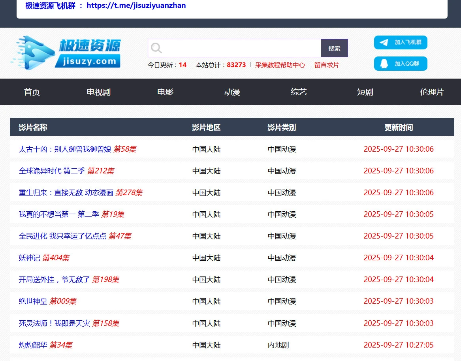Open 灼灼韶华 第34集 entry
The width and height of the screenshot is (461, 361).
pyautogui.click(x=33, y=345)
